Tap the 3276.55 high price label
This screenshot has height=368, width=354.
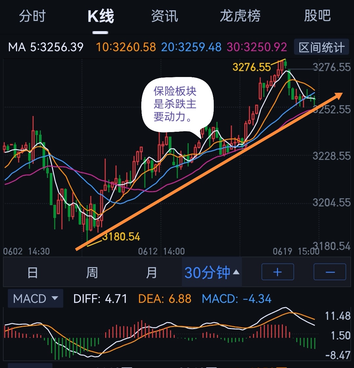tap(251, 67)
